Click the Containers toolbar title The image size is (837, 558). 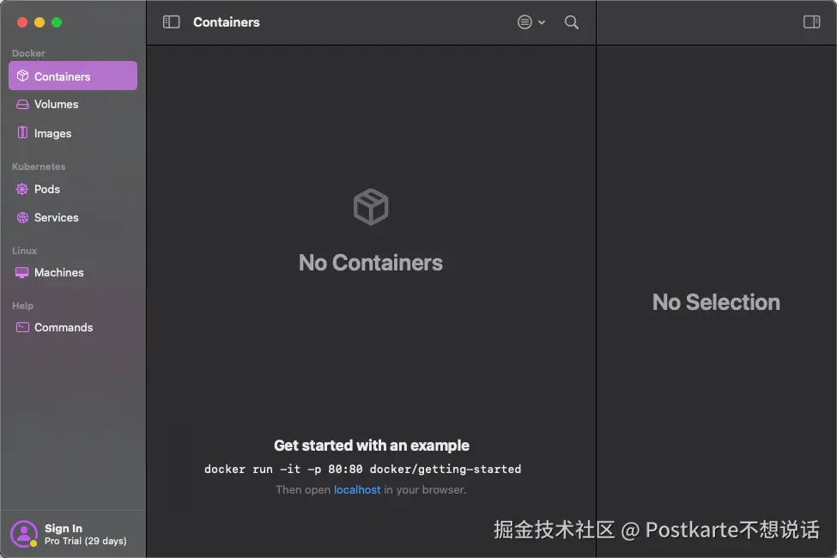pos(227,22)
